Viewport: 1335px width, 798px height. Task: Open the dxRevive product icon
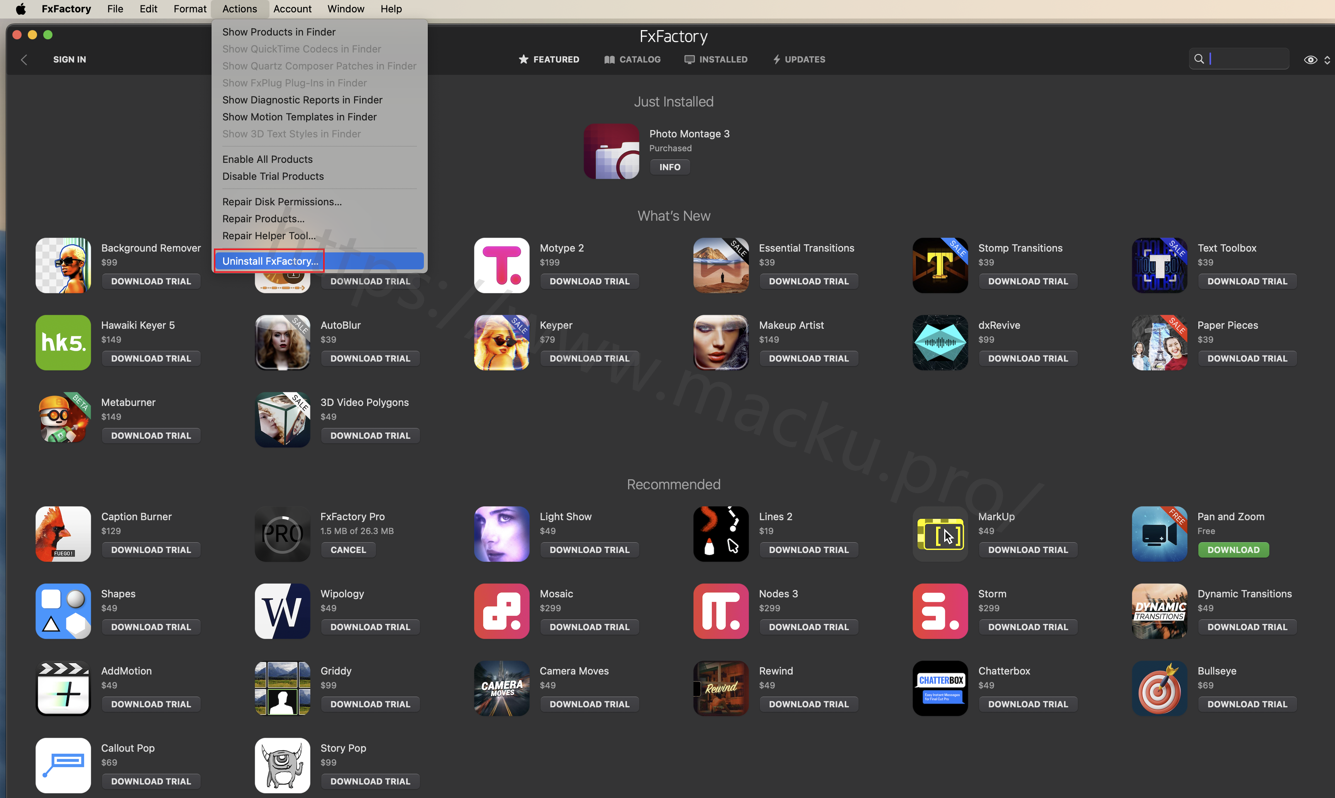tap(940, 343)
